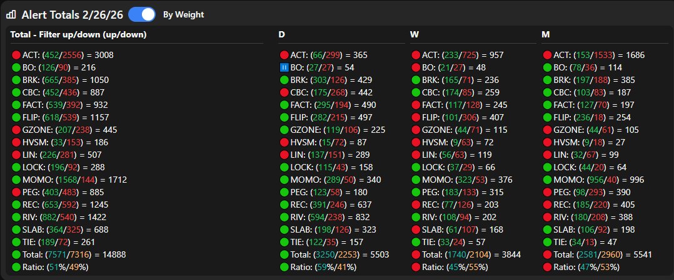Toggle the By Weight switch
The image size is (674, 280).
142,14
